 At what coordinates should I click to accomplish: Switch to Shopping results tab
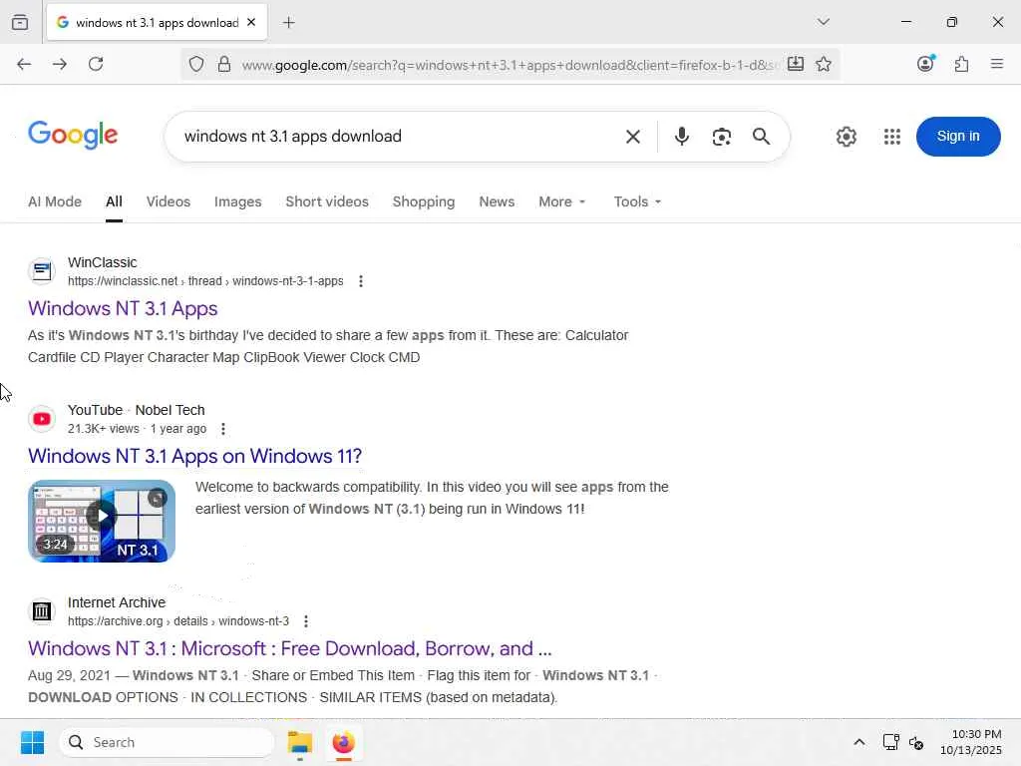pos(423,201)
